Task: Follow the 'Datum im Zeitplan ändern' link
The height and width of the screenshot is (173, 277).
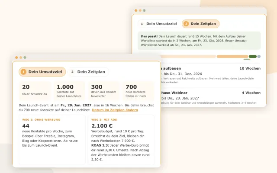Action: (115, 110)
